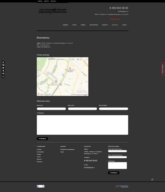Viewport: 165px width, 192px height.
Task: Zoom out the map with minus button
Action: [x=39, y=83]
